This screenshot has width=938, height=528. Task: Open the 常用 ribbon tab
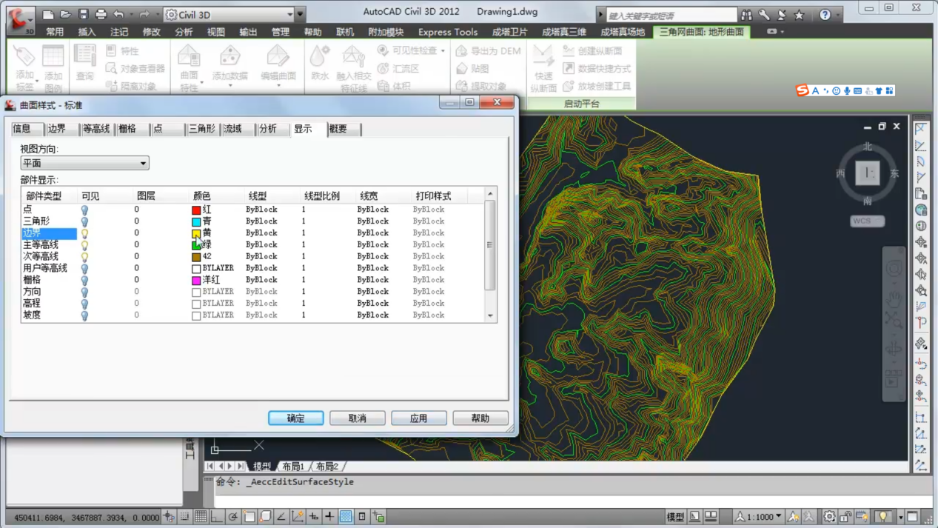pos(55,32)
